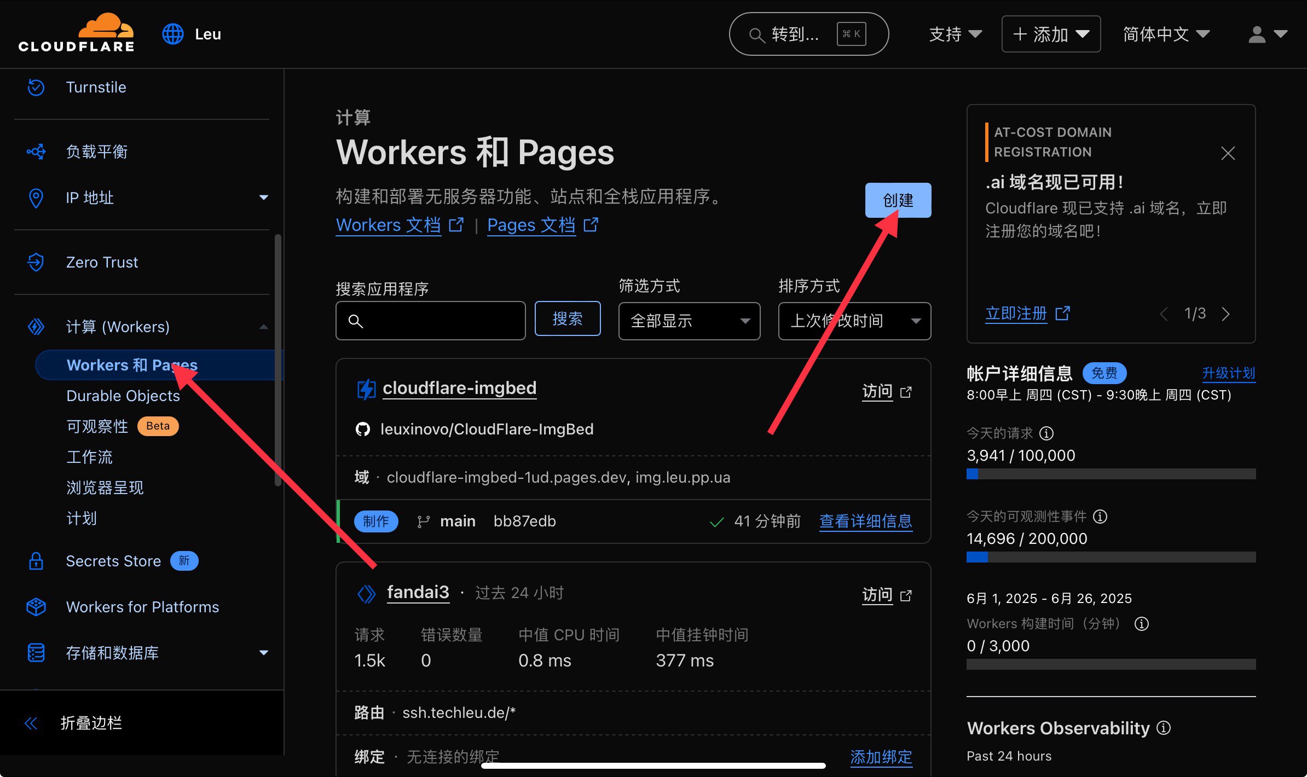Click the info icon next to Workers Observability

coord(1164,728)
